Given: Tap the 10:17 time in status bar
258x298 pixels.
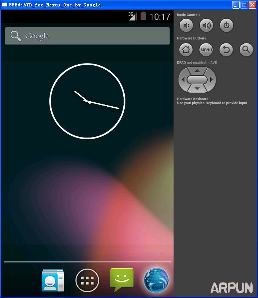Looking at the screenshot, I should point(160,17).
